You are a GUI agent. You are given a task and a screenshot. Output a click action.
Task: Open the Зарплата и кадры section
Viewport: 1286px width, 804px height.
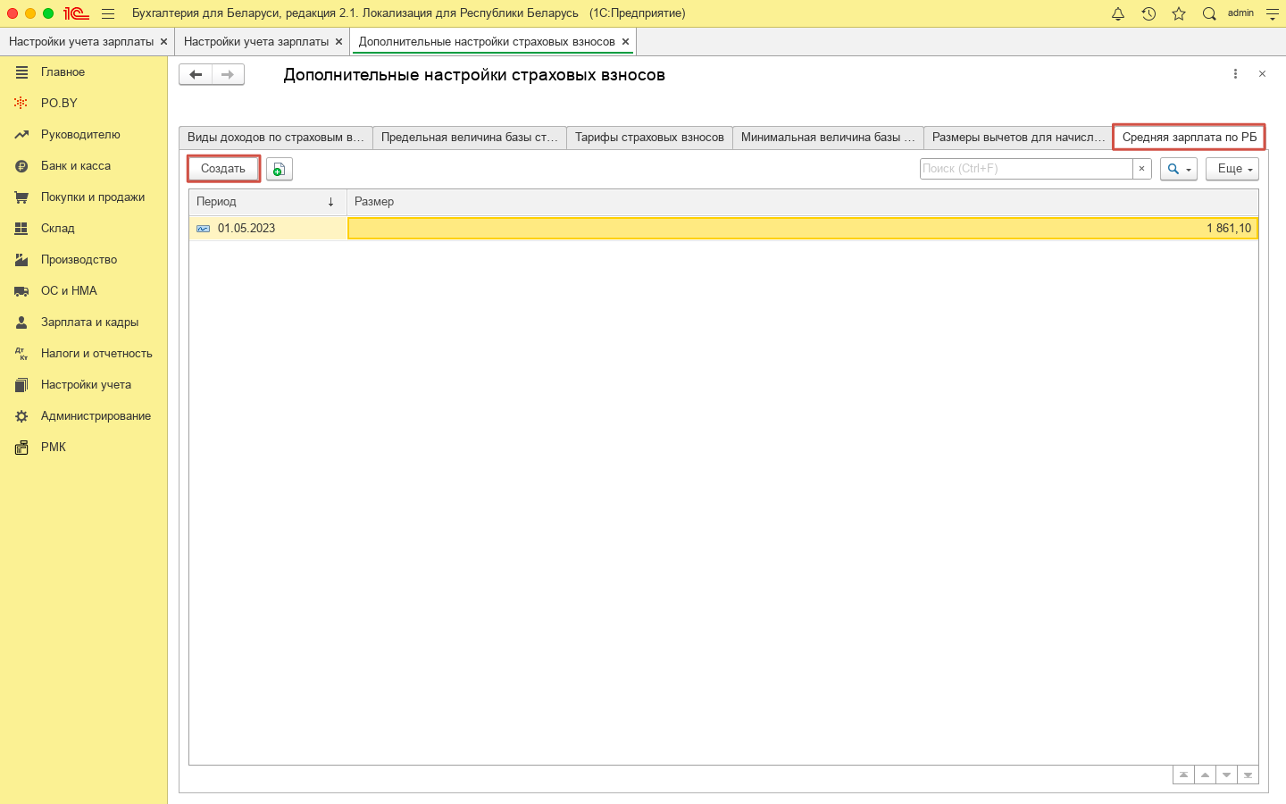89,322
